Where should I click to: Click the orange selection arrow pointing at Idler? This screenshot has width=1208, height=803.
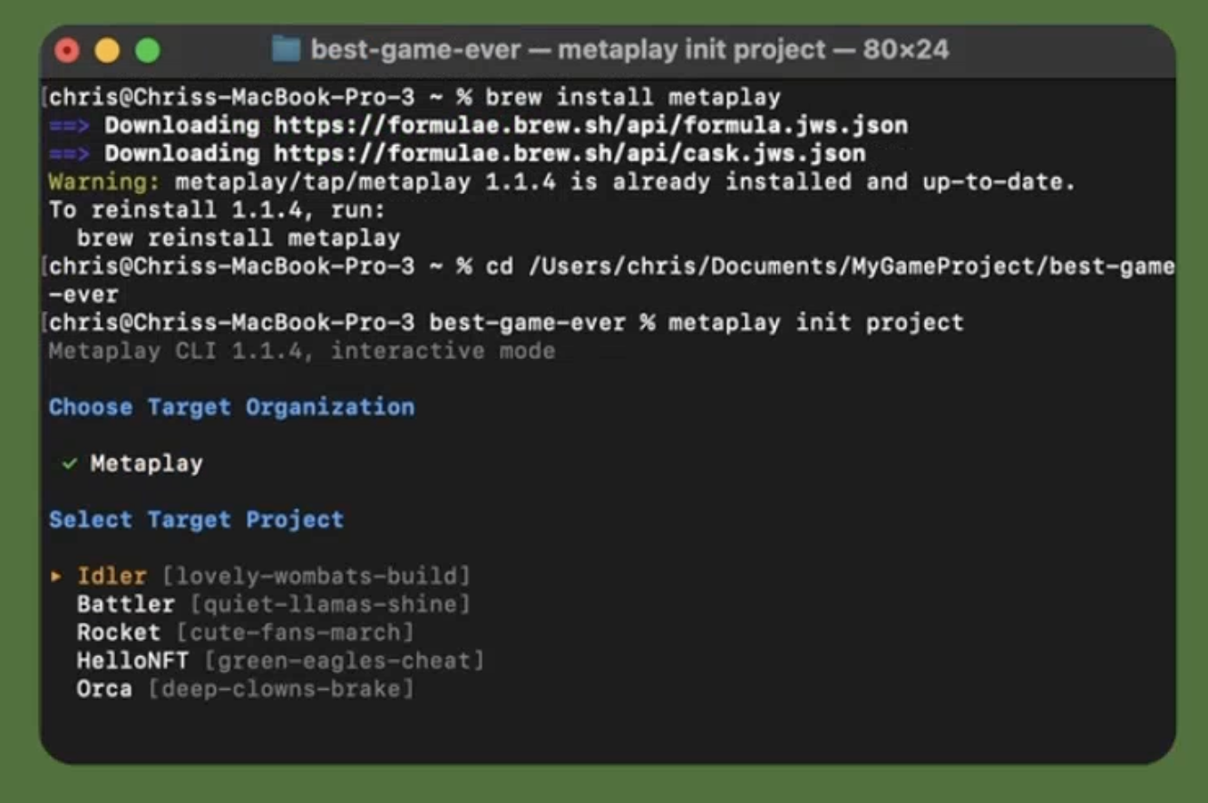[x=56, y=576]
